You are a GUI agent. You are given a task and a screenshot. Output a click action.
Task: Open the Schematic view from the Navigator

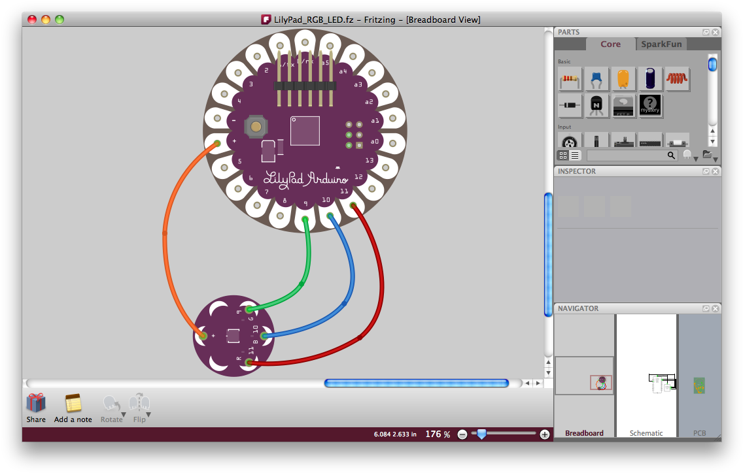click(x=646, y=376)
